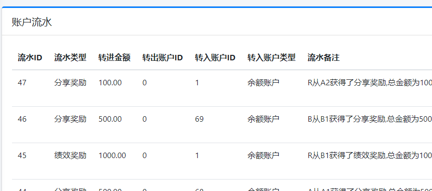Select the 流水ID cell 47
The height and width of the screenshot is (191, 432).
pos(22,83)
